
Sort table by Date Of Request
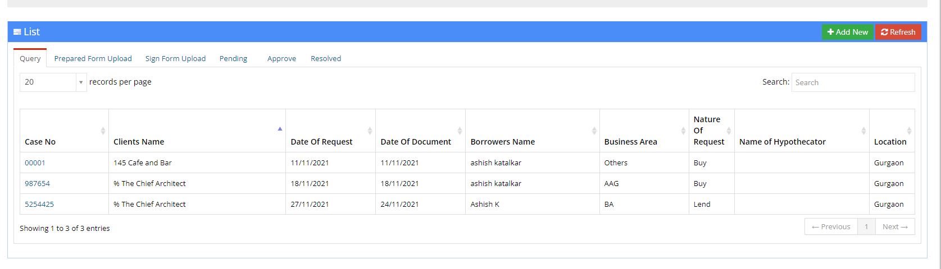coord(370,131)
